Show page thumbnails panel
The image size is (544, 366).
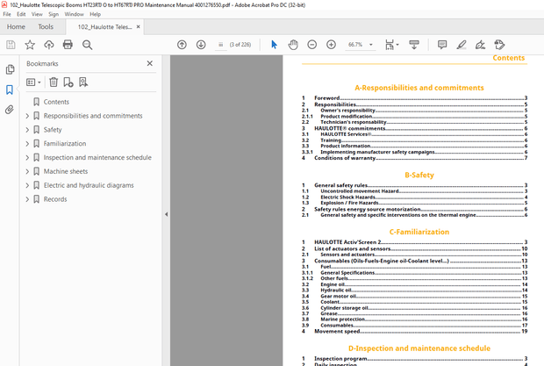pyautogui.click(x=10, y=69)
